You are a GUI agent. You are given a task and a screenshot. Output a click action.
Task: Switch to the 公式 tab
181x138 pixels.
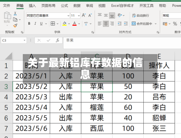64,5
